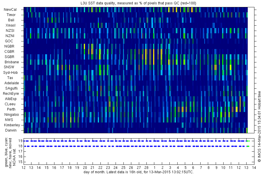The width and height of the screenshot is (262, 175).
Task: Select the Perth row label
Action: [x=11, y=109]
